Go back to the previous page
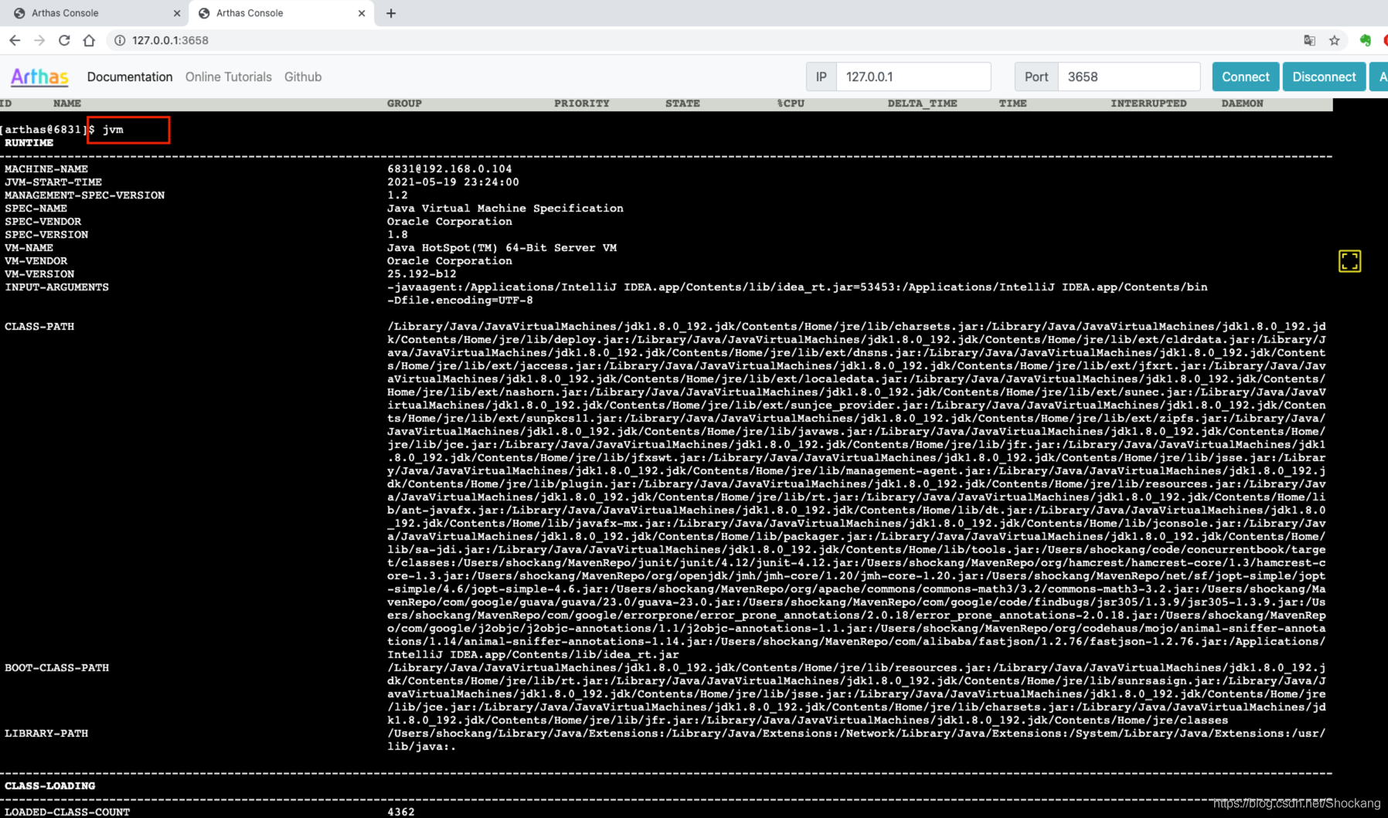This screenshot has height=818, width=1388. pos(15,40)
